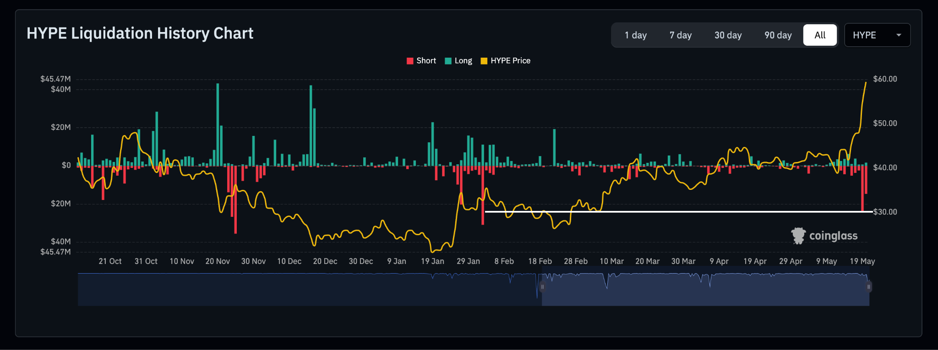
Task: Toggle the HYPE Price legend item
Action: (x=506, y=61)
